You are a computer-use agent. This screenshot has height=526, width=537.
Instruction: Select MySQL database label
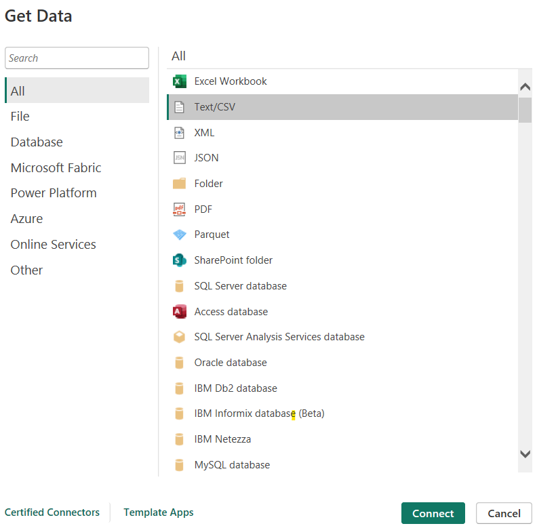click(x=232, y=465)
